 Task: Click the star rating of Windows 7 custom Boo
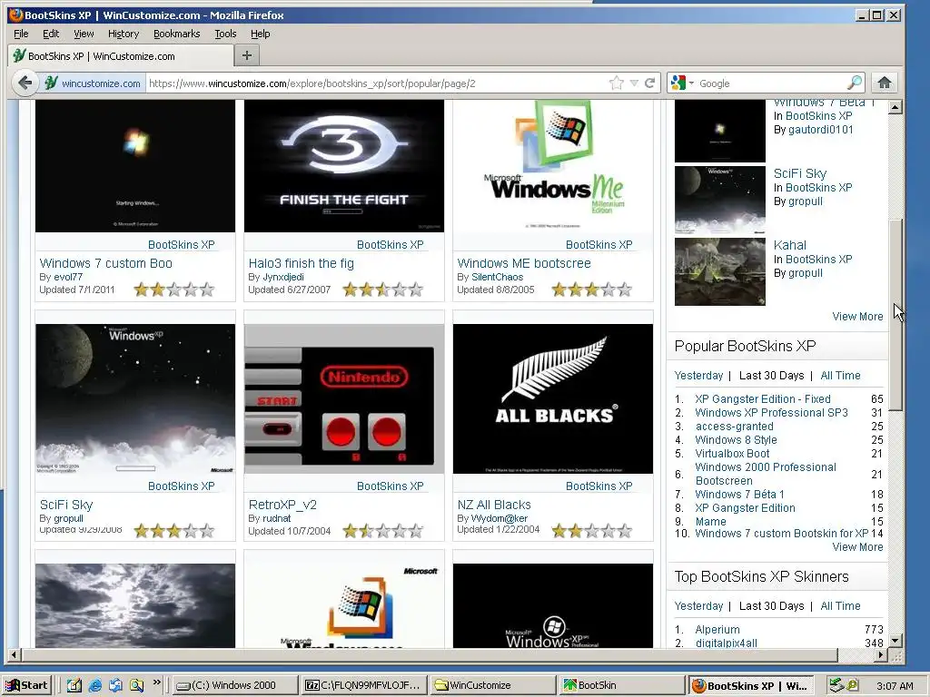click(173, 290)
